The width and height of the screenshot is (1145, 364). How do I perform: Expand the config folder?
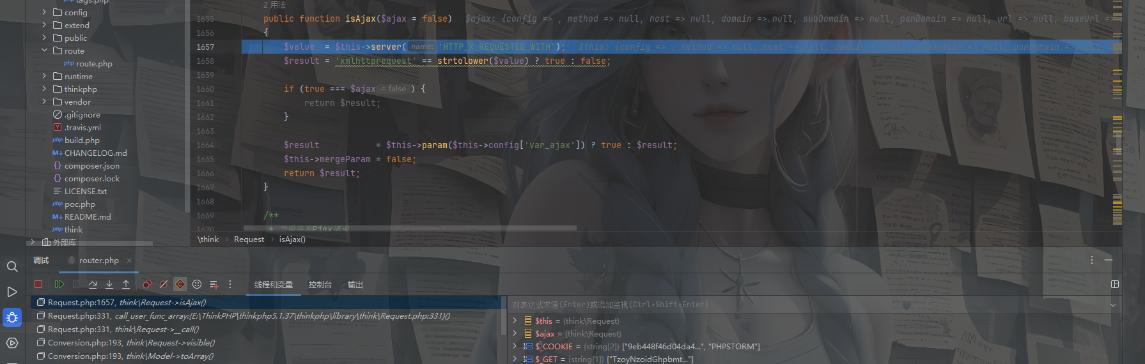pyautogui.click(x=44, y=12)
